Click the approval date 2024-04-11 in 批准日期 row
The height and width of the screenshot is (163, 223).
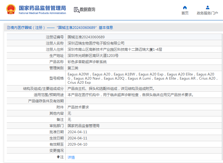(77, 132)
